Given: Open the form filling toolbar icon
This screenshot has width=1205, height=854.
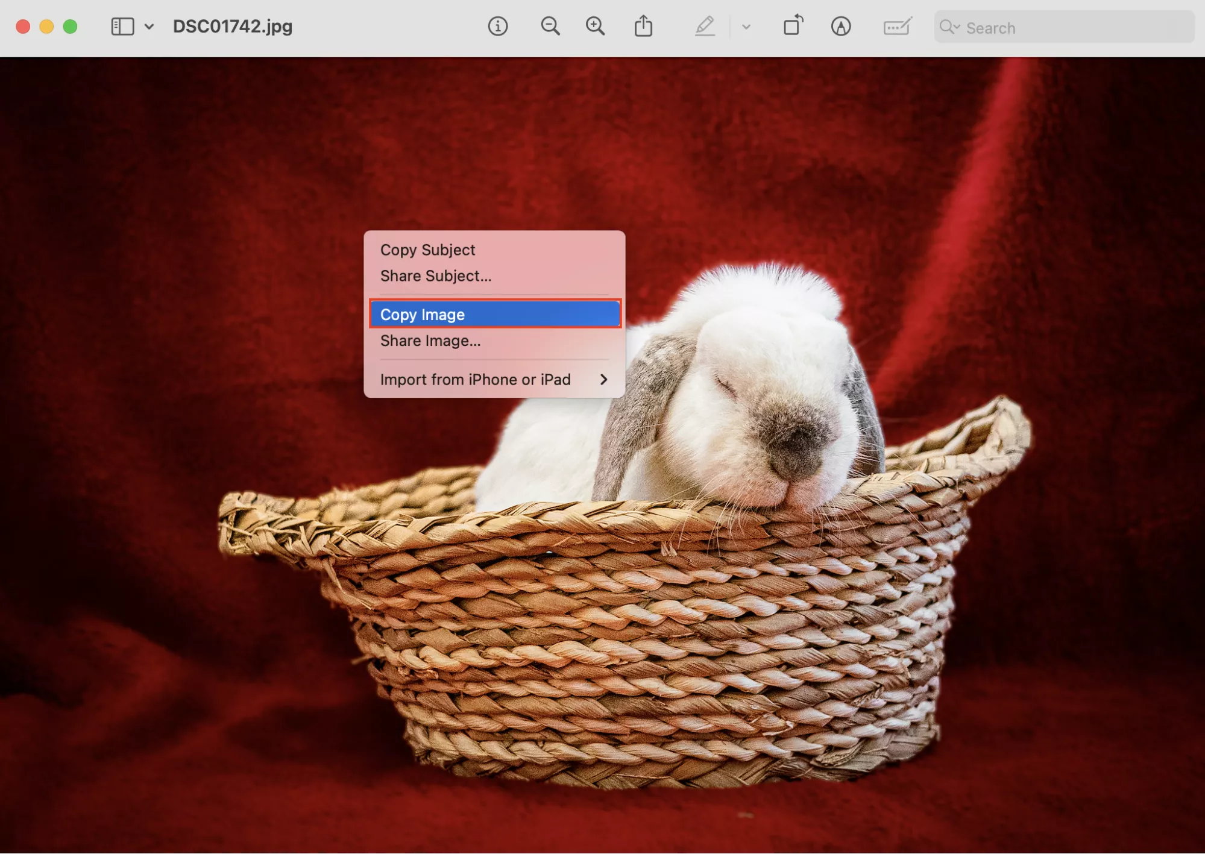Looking at the screenshot, I should [897, 27].
